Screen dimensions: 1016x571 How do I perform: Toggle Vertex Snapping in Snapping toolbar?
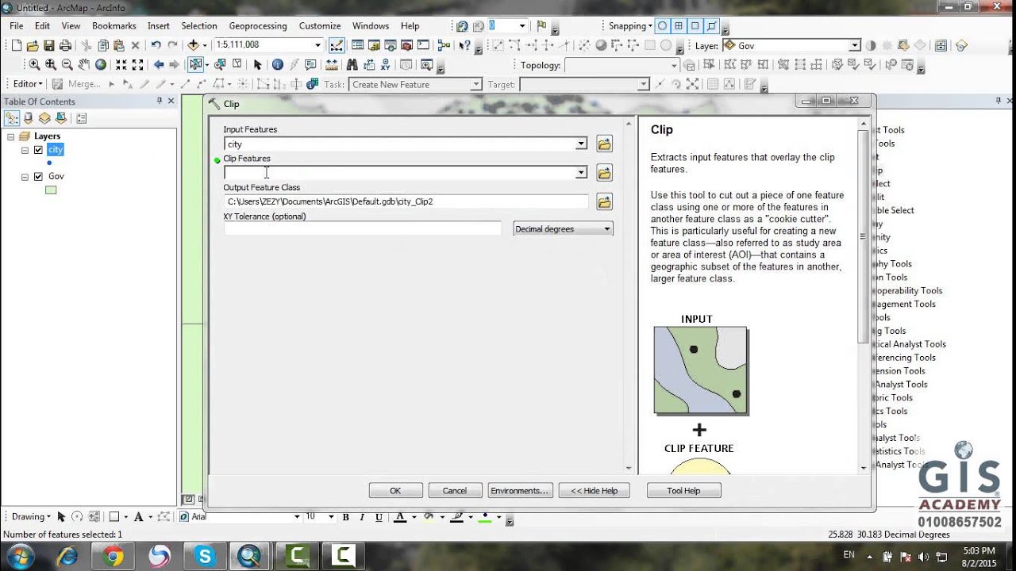tap(695, 25)
